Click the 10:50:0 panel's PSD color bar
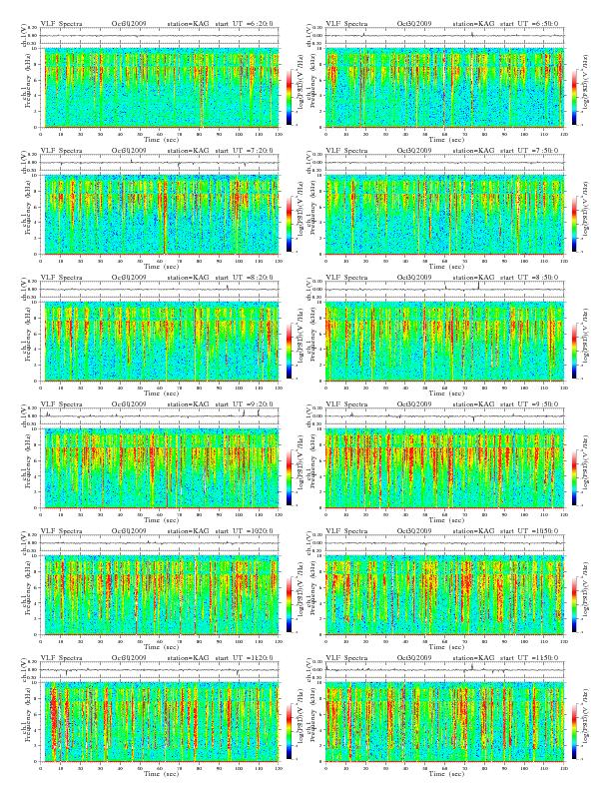This screenshot has width=611, height=791. click(x=574, y=605)
